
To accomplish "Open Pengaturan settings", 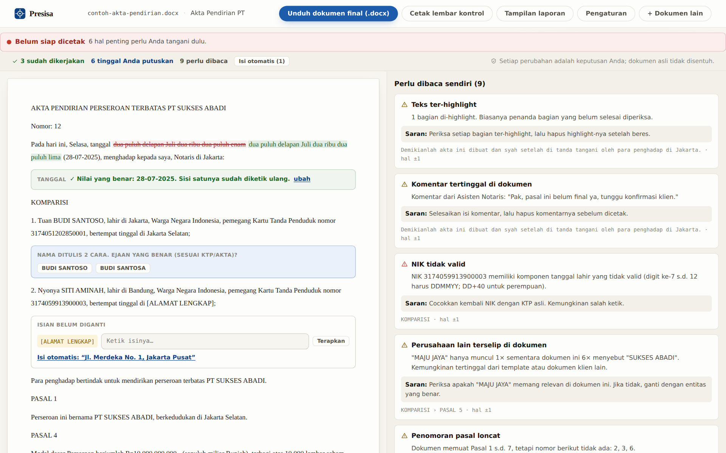I will 606,14.
